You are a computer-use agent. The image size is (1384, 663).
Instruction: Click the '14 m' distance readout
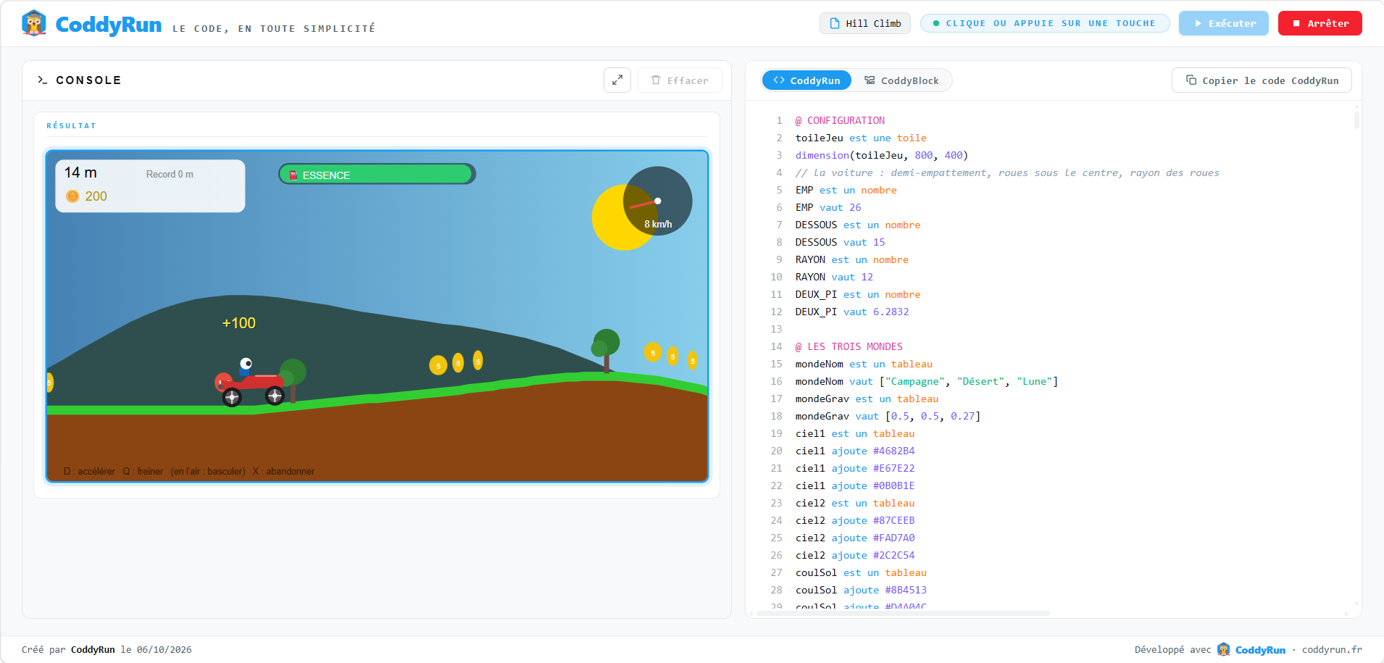pos(80,172)
